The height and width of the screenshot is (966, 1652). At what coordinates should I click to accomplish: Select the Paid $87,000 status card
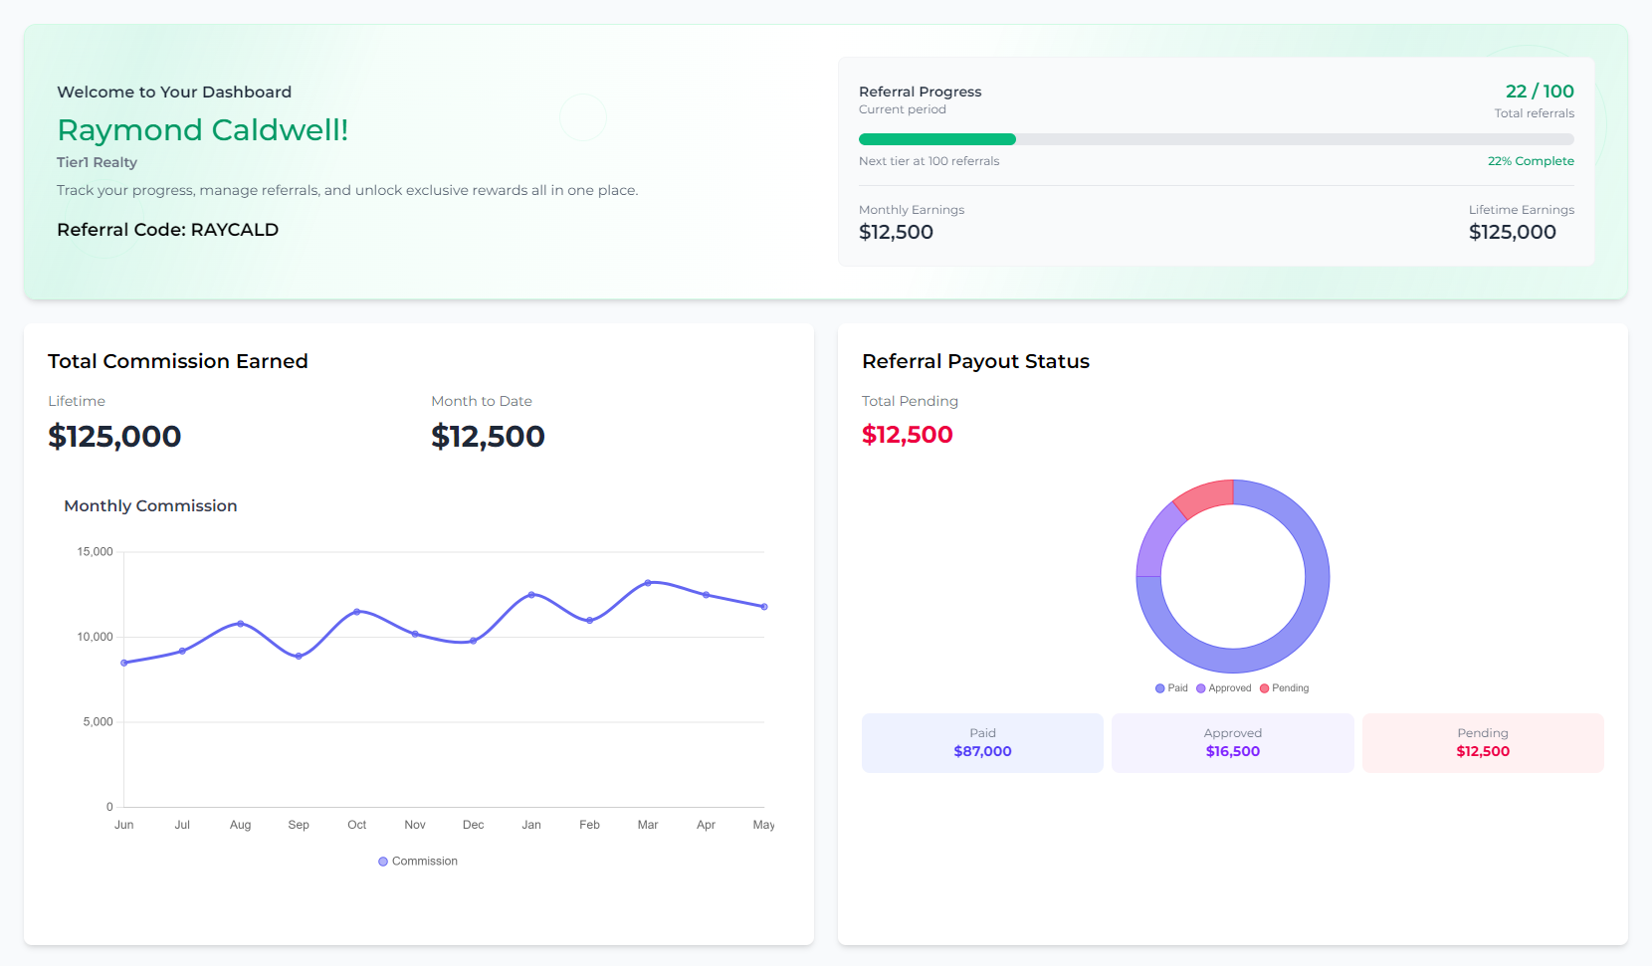(982, 743)
